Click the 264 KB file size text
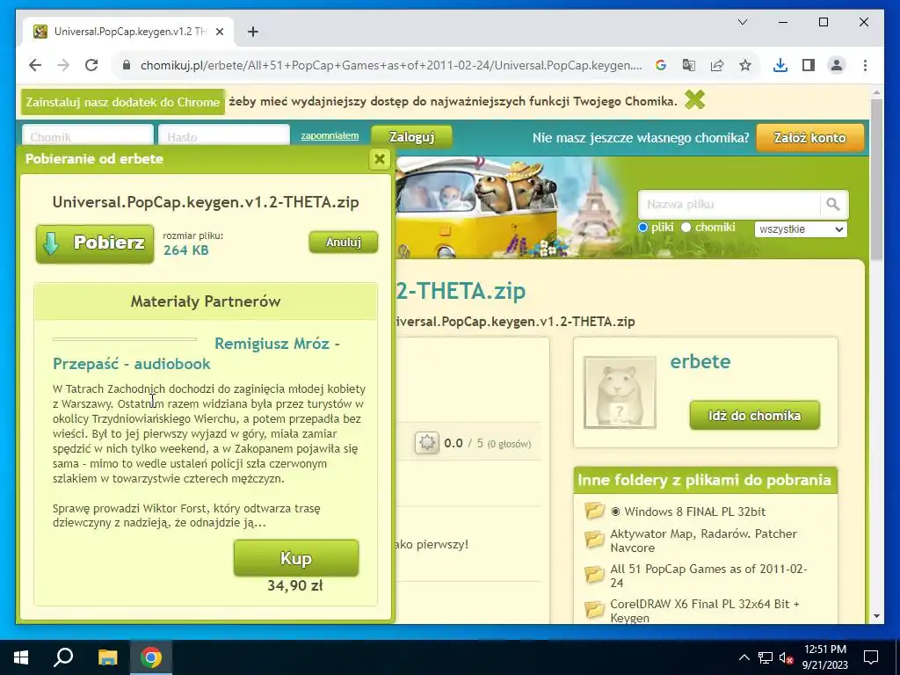The height and width of the screenshot is (675, 900). (186, 250)
